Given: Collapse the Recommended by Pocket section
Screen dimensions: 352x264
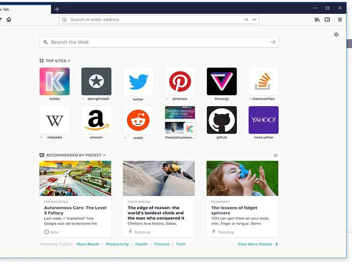Looking at the screenshot, I should coord(104,155).
